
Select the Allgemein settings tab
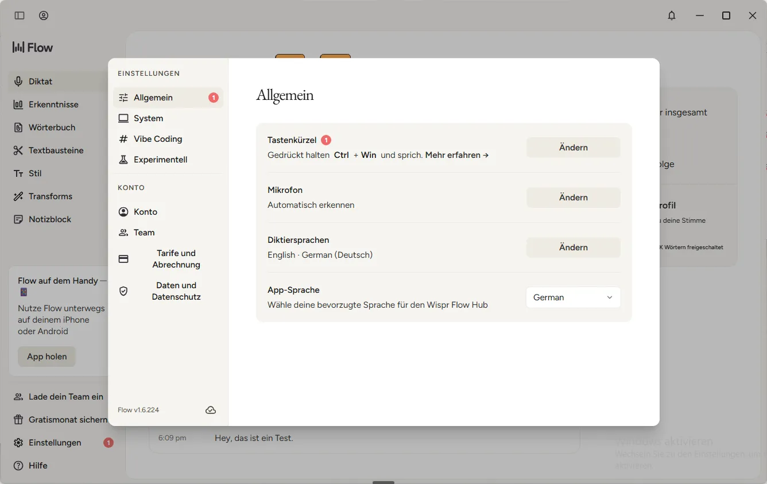(168, 98)
